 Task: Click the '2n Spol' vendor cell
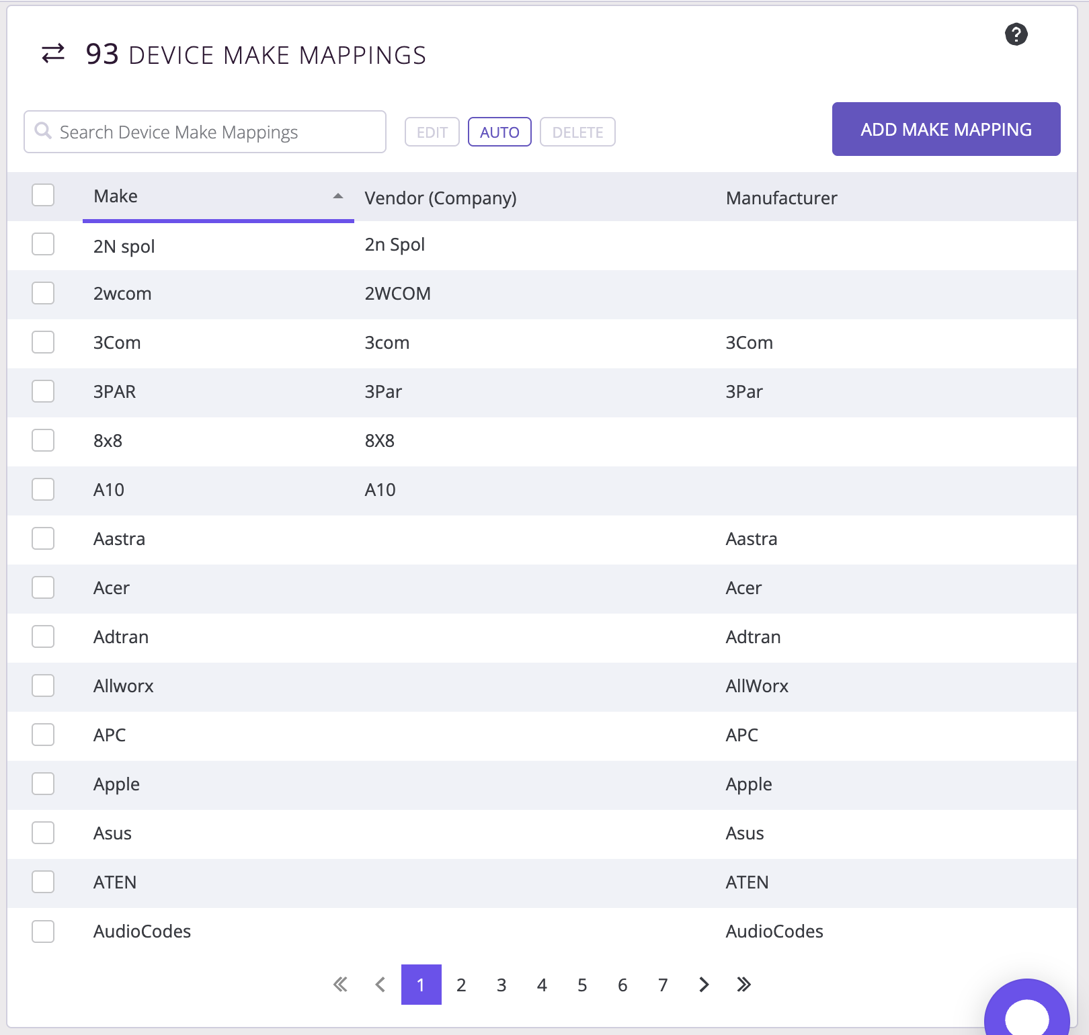click(x=395, y=245)
